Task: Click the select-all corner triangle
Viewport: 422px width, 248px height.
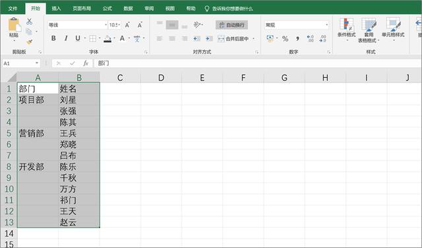Action: pos(12,77)
